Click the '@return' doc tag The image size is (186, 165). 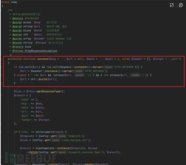tap(18, 47)
